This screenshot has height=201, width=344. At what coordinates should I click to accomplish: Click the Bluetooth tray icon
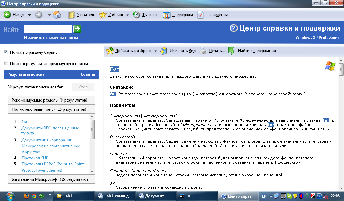coord(301,196)
